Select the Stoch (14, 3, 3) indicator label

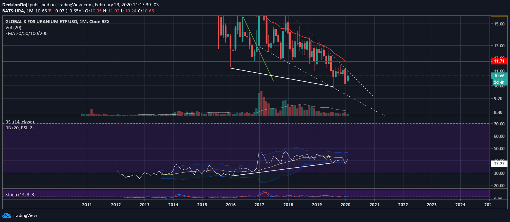click(20, 194)
